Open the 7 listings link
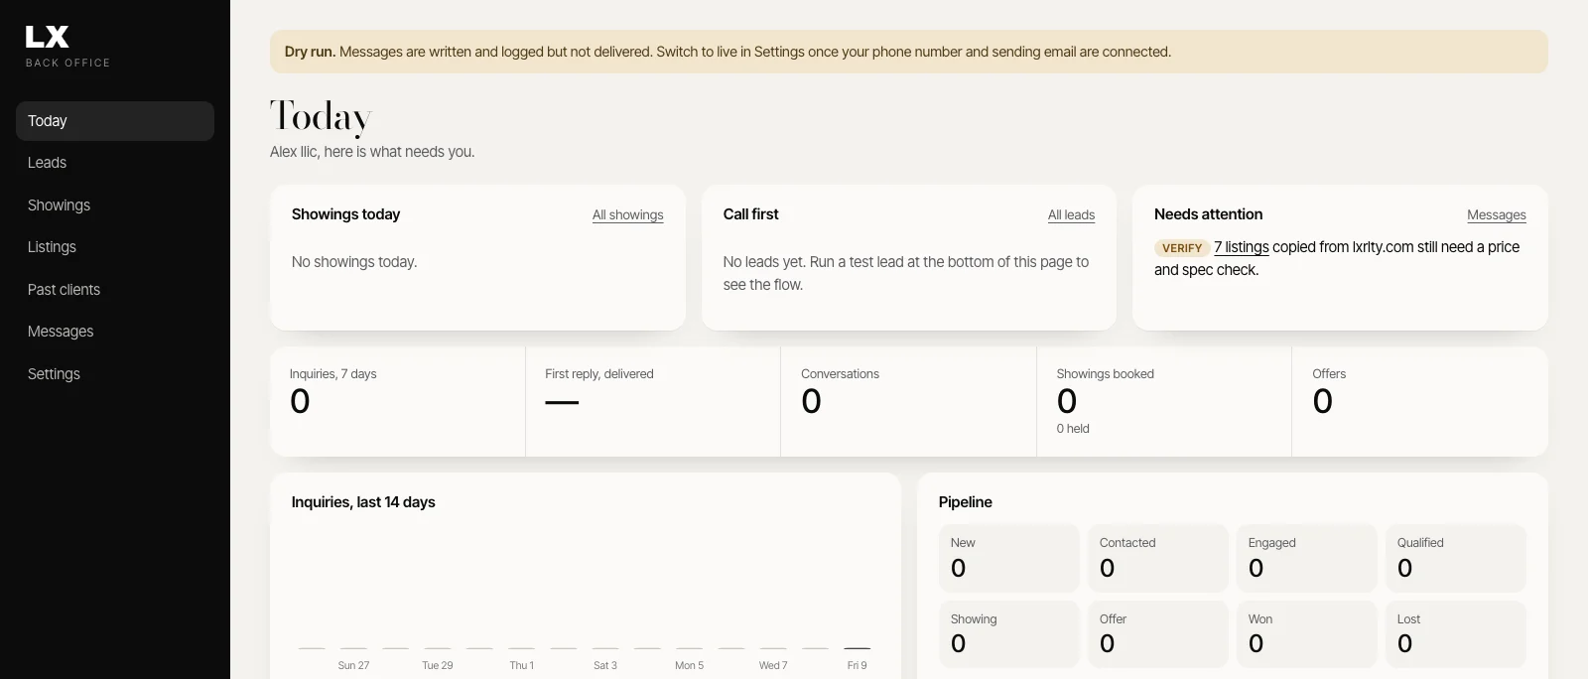Viewport: 1588px width, 679px height. (1241, 247)
